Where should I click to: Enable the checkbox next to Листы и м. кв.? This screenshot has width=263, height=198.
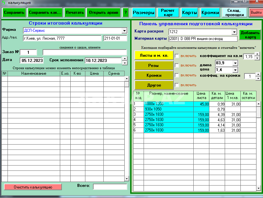point(177,56)
